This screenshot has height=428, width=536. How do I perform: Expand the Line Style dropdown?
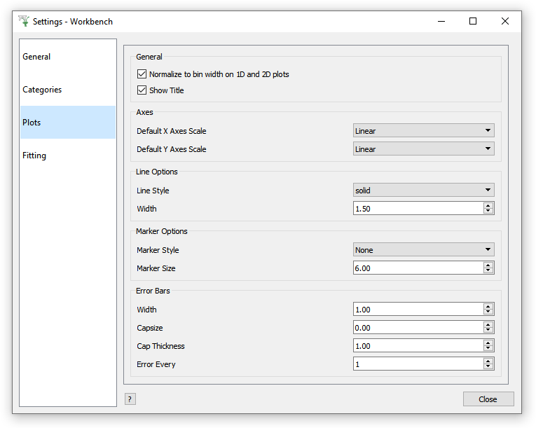click(423, 190)
